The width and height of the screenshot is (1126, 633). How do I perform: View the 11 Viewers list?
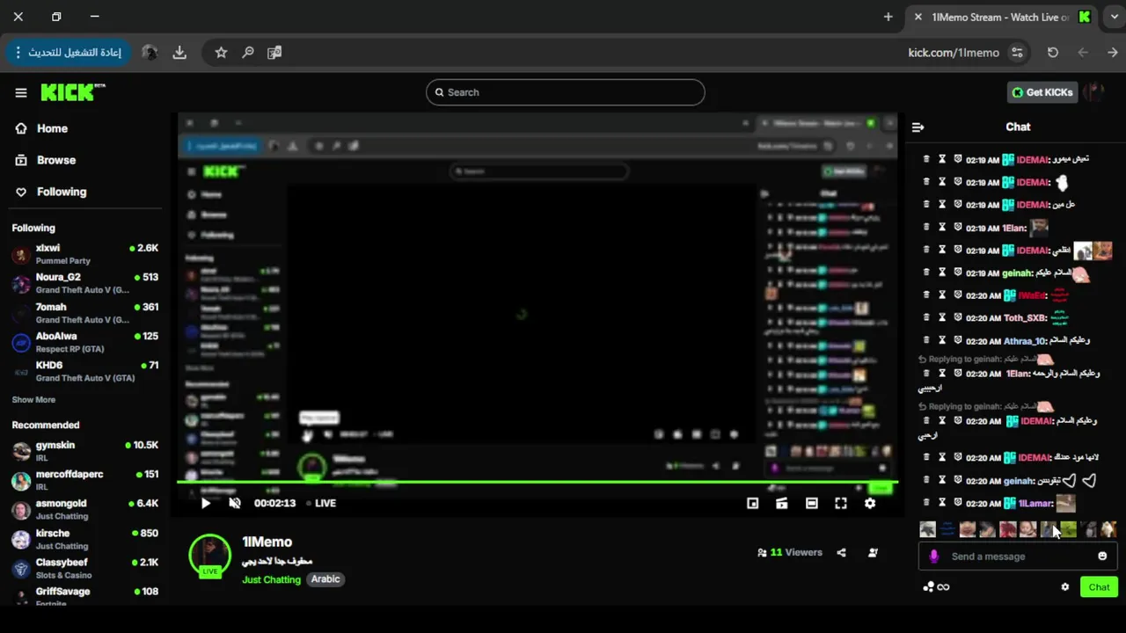(789, 552)
